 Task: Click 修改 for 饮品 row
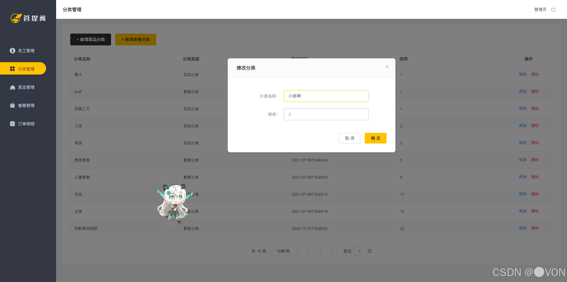tap(523, 194)
